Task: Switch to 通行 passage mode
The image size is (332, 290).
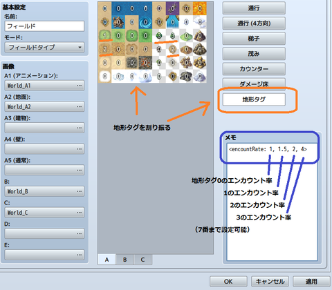Action: (x=254, y=8)
